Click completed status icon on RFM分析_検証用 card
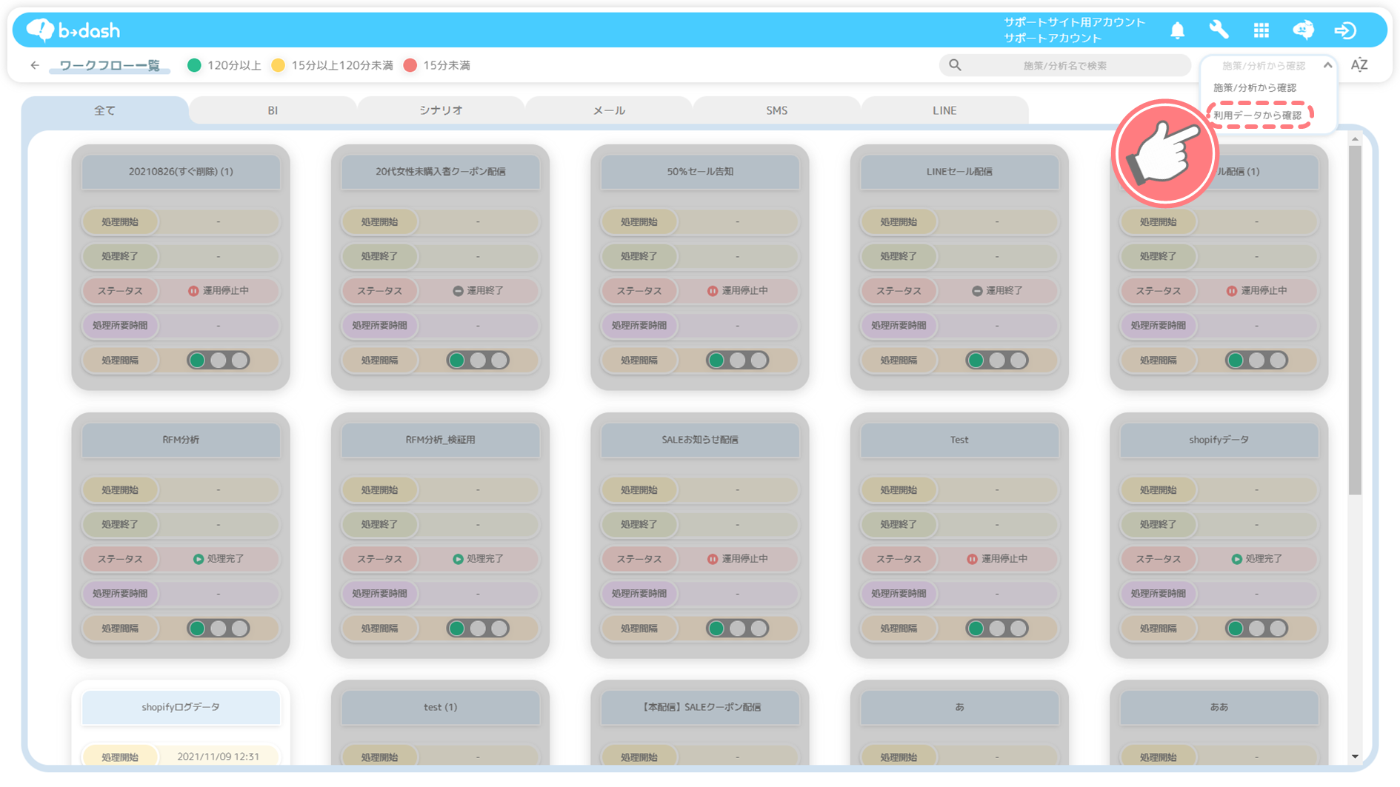 pyautogui.click(x=458, y=559)
